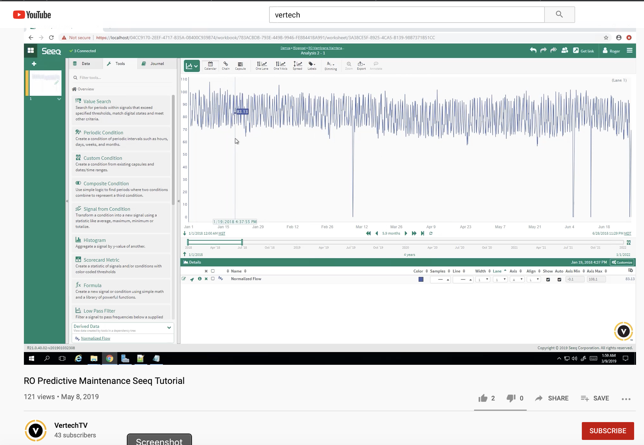Viewport: 644px width, 445px height.
Task: Click the YouTube like thumbs-up
Action: [483, 398]
